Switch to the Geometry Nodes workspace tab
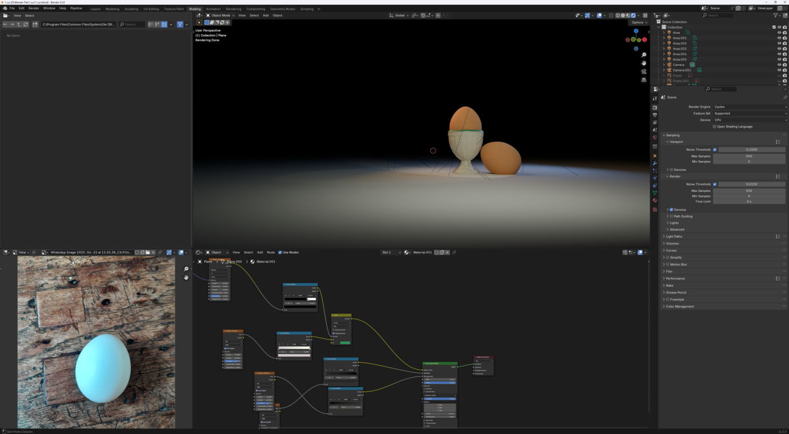The height and width of the screenshot is (434, 789). 282,9
